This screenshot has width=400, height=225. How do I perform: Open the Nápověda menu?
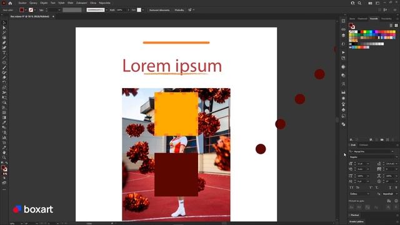tap(104, 3)
